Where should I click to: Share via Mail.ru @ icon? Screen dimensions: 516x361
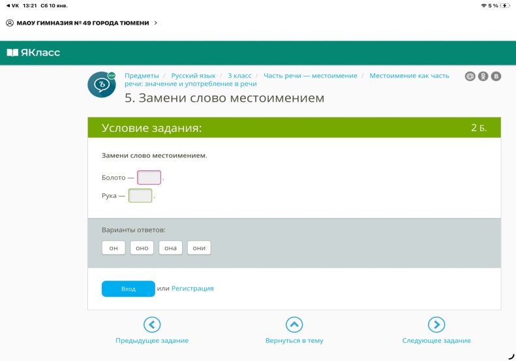pyautogui.click(x=470, y=76)
